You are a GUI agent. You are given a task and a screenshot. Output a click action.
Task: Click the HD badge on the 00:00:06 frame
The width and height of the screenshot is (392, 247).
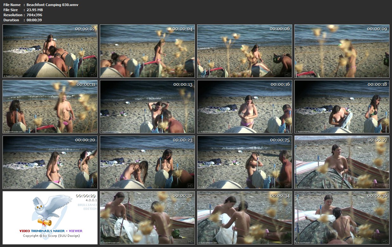tap(287, 75)
